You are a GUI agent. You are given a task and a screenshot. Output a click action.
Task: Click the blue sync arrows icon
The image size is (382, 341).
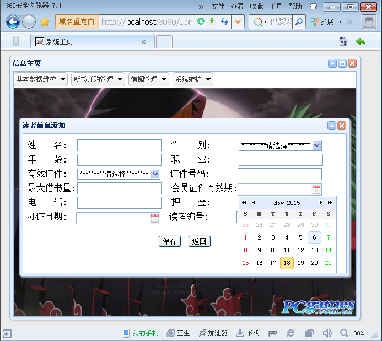click(x=224, y=22)
